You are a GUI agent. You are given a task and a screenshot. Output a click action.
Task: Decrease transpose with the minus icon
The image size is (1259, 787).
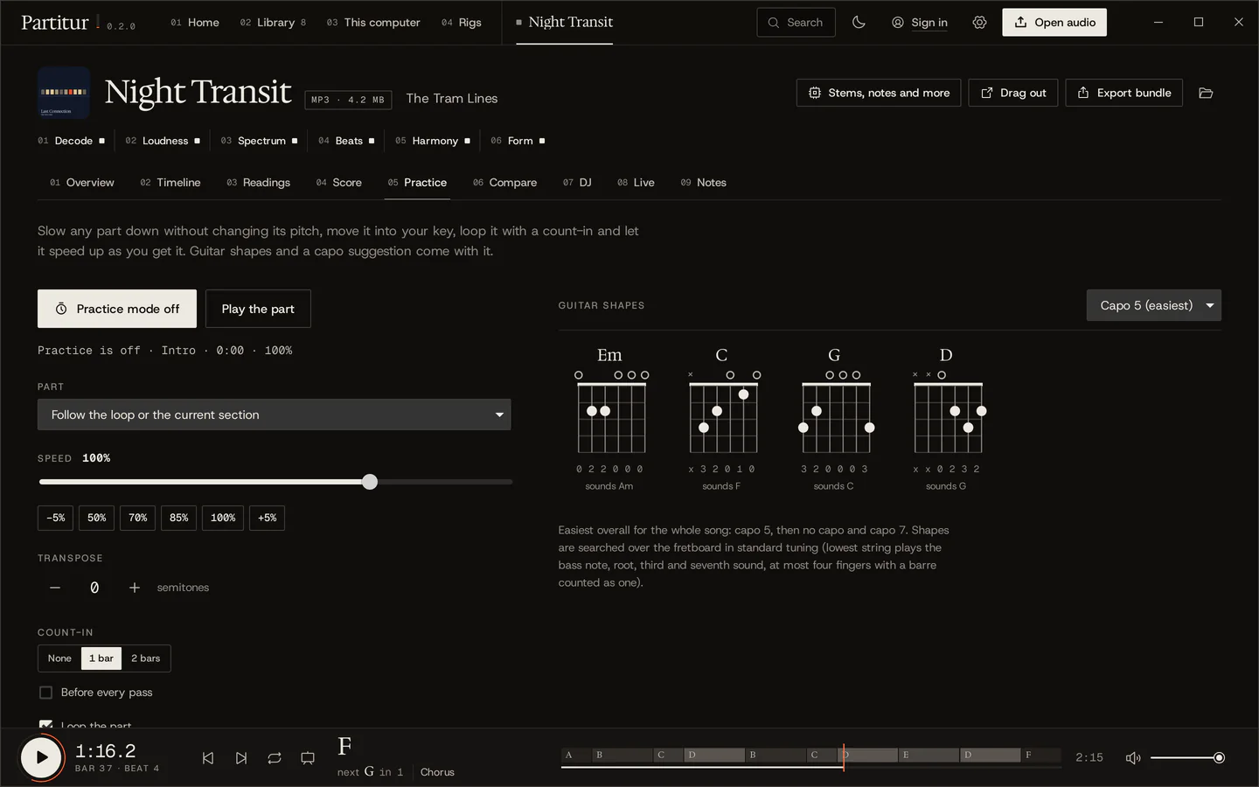click(55, 588)
